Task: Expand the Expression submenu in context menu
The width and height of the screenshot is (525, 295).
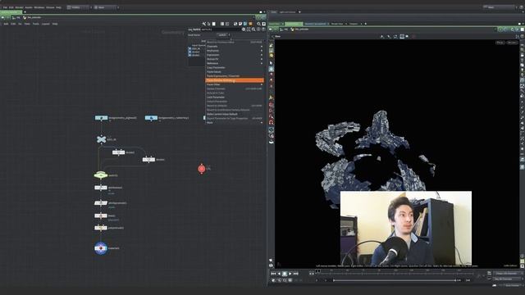Action: [x=235, y=55]
